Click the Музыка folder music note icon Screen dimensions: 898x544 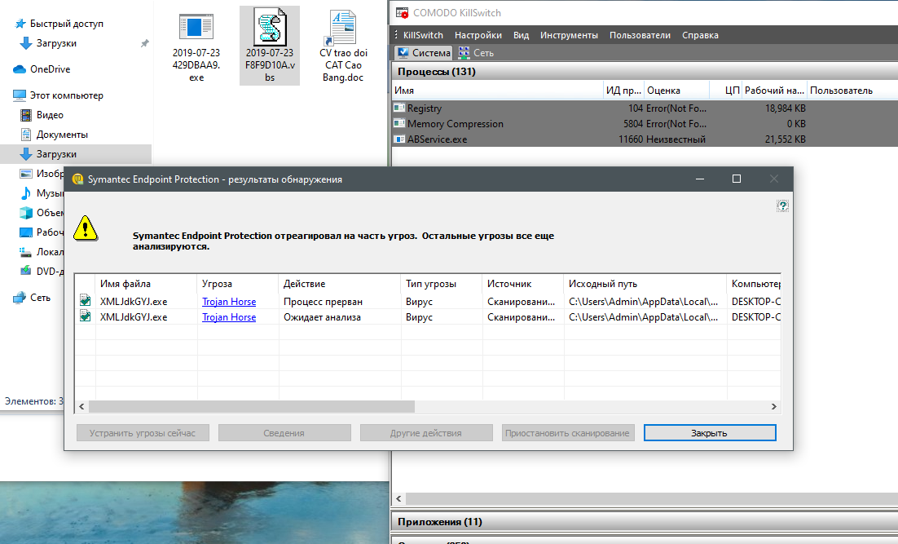(x=26, y=192)
